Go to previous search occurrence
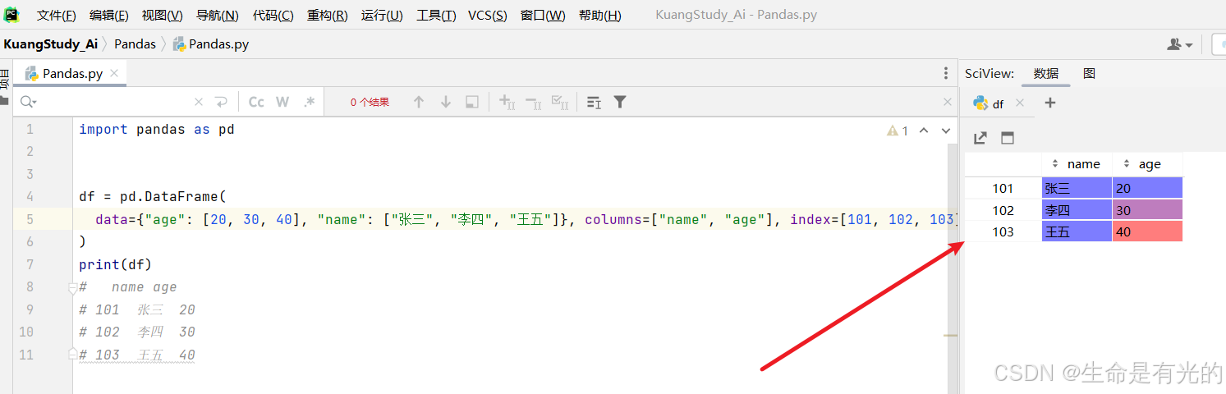Screen dimensions: 1226x394 (x=419, y=102)
